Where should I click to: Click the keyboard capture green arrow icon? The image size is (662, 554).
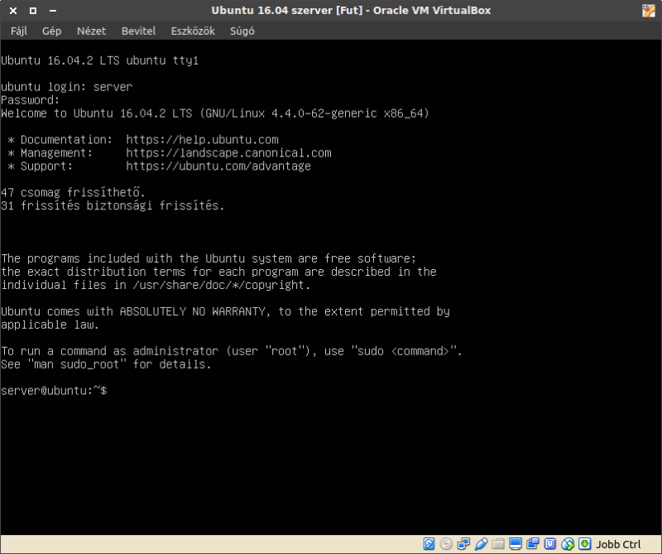(585, 543)
